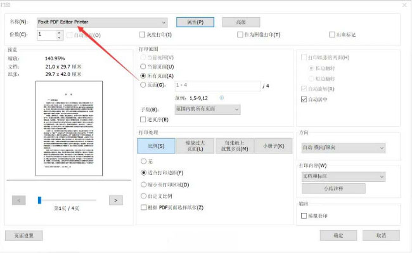Click the 确定 OK button
This screenshot has width=412, height=253.
click(x=338, y=236)
